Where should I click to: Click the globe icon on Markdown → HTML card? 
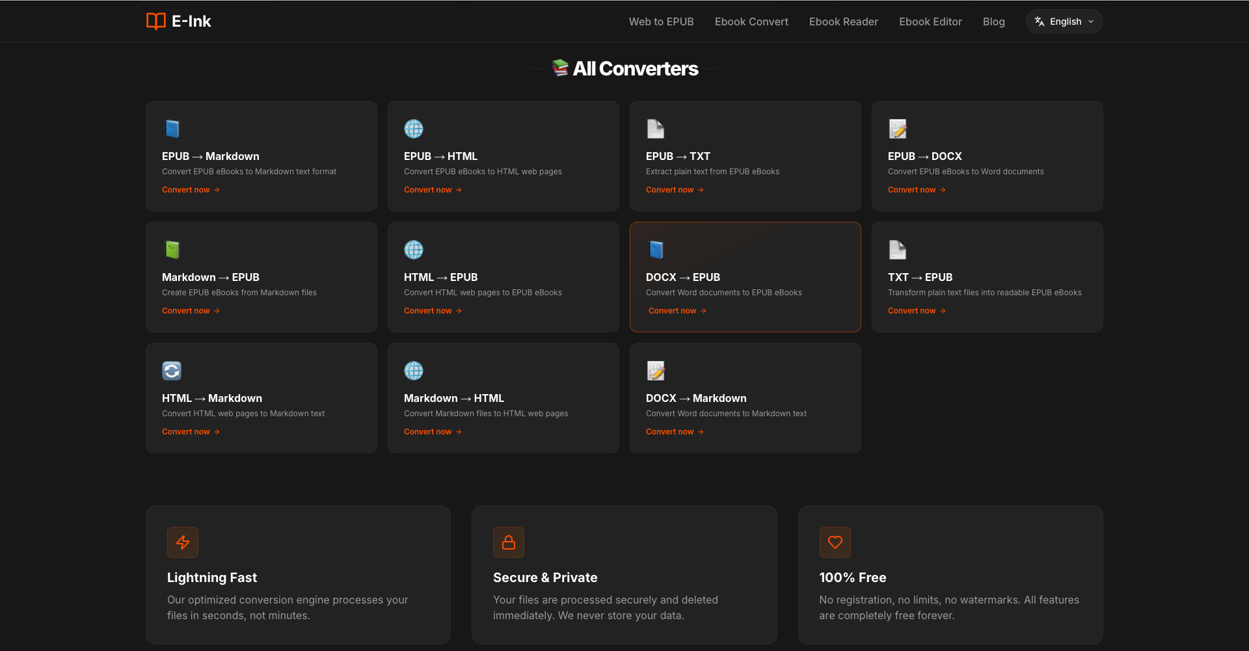click(x=414, y=371)
